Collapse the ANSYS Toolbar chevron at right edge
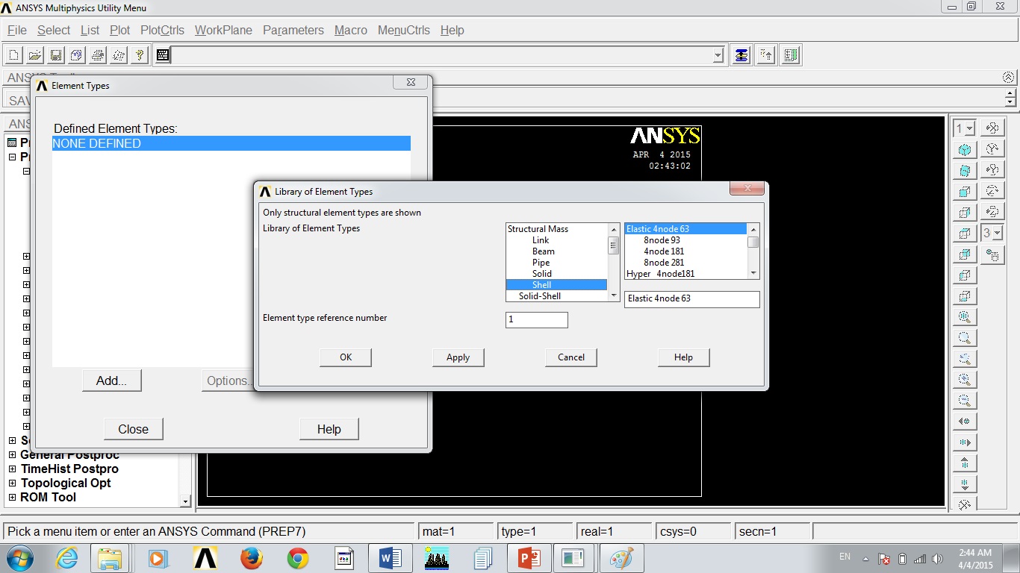The width and height of the screenshot is (1020, 573). tap(1009, 78)
